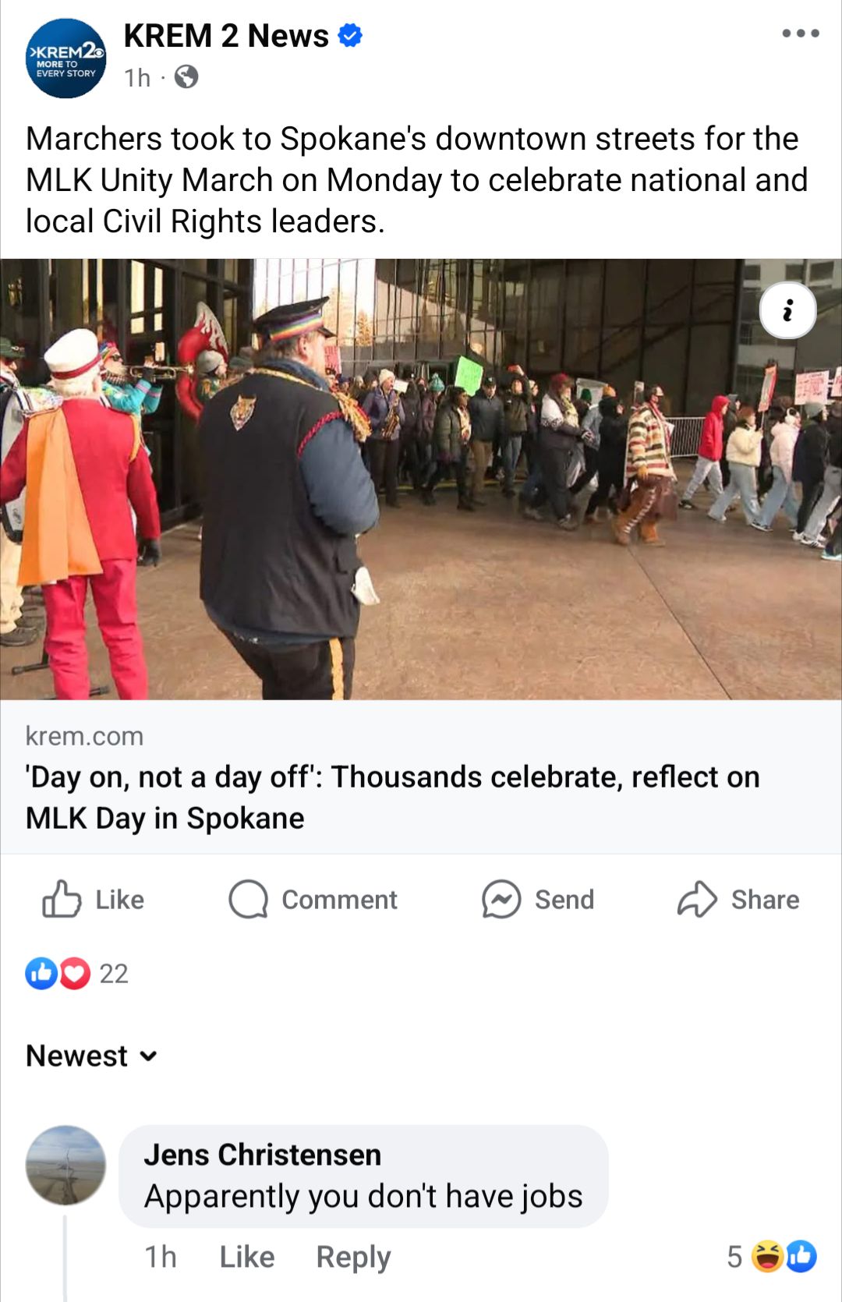
Task: Open Jens Christensen's name link
Action: (263, 1155)
